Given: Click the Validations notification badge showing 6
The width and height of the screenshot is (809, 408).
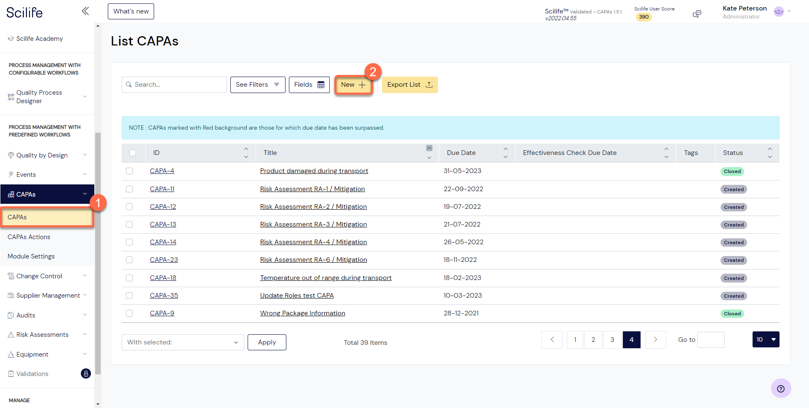Looking at the screenshot, I should [85, 373].
